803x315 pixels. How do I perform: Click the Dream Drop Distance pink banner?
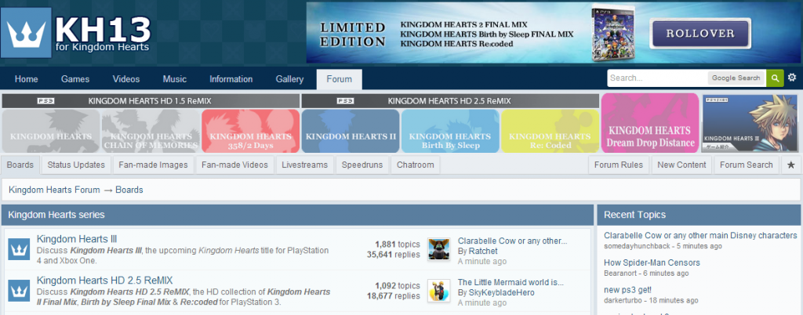click(649, 123)
